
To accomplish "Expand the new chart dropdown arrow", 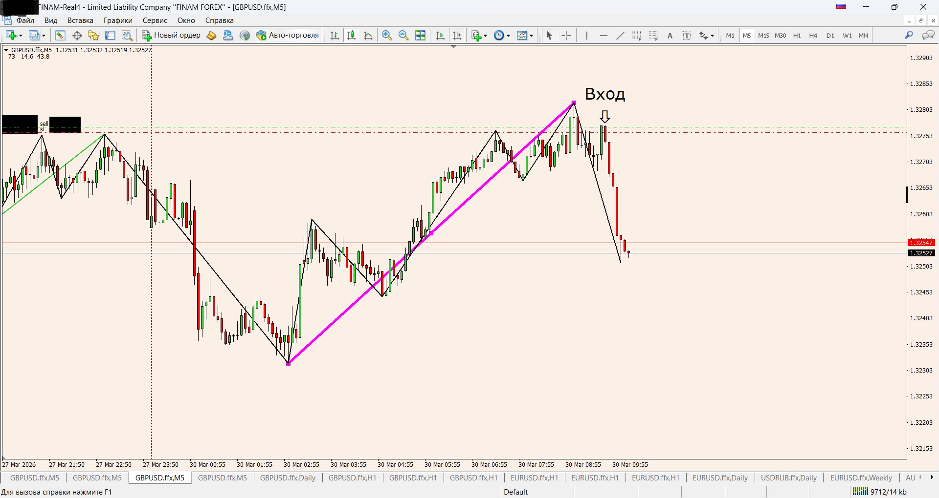I will [21, 36].
